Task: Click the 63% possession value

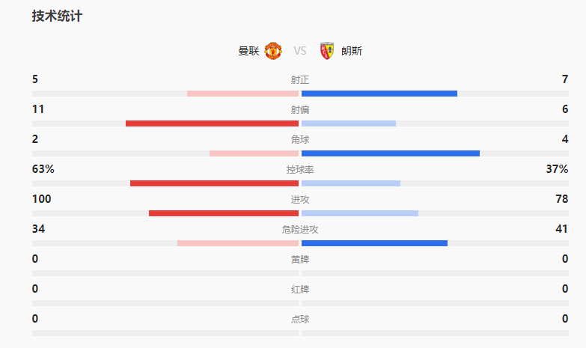Action: pos(43,169)
